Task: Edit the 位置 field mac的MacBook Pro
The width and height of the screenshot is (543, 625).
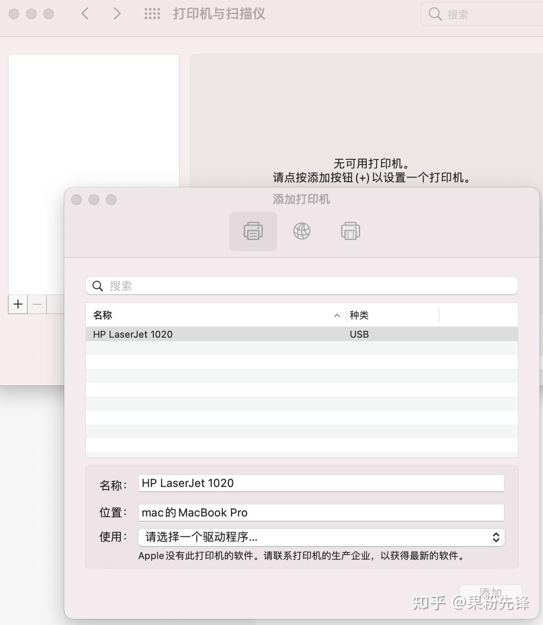Action: click(321, 513)
